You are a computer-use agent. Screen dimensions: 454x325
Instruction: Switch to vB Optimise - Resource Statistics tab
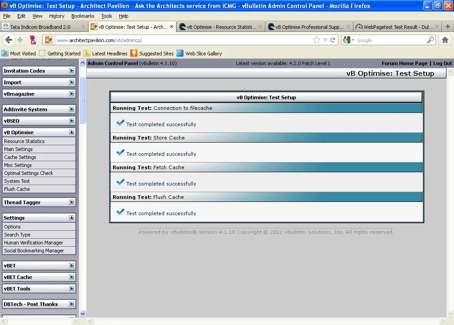click(221, 27)
